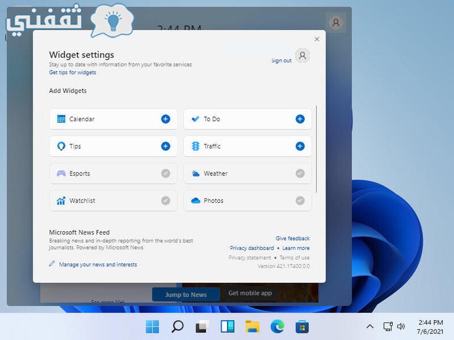Click the Watchlist checkmark indicator

pos(166,201)
